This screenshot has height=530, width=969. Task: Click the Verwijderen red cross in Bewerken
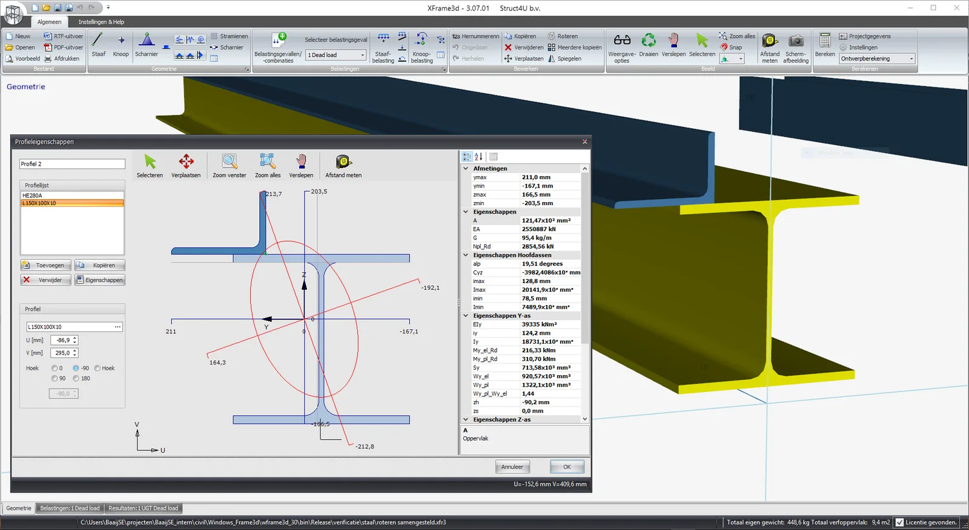tap(524, 47)
